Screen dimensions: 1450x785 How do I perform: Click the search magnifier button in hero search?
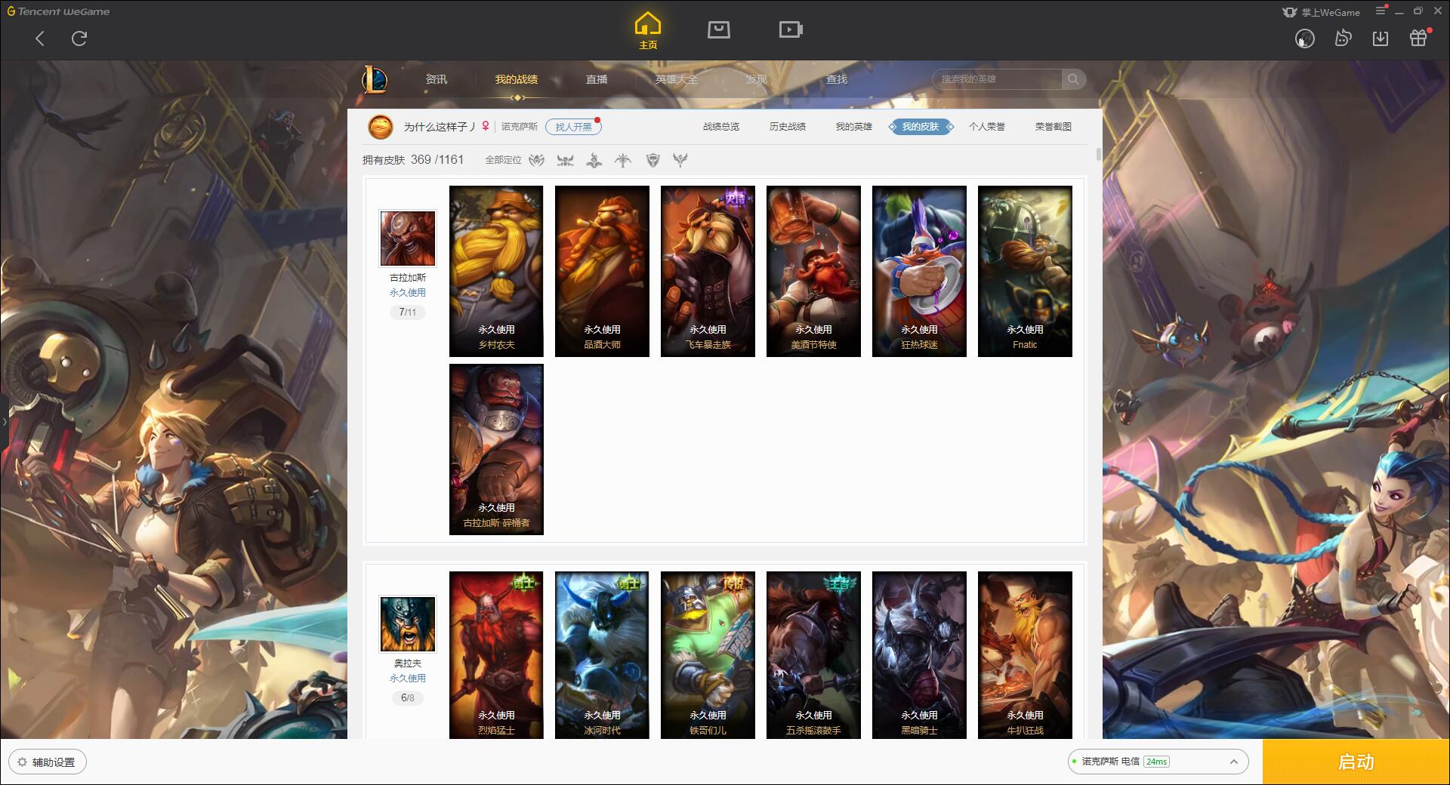(1073, 79)
